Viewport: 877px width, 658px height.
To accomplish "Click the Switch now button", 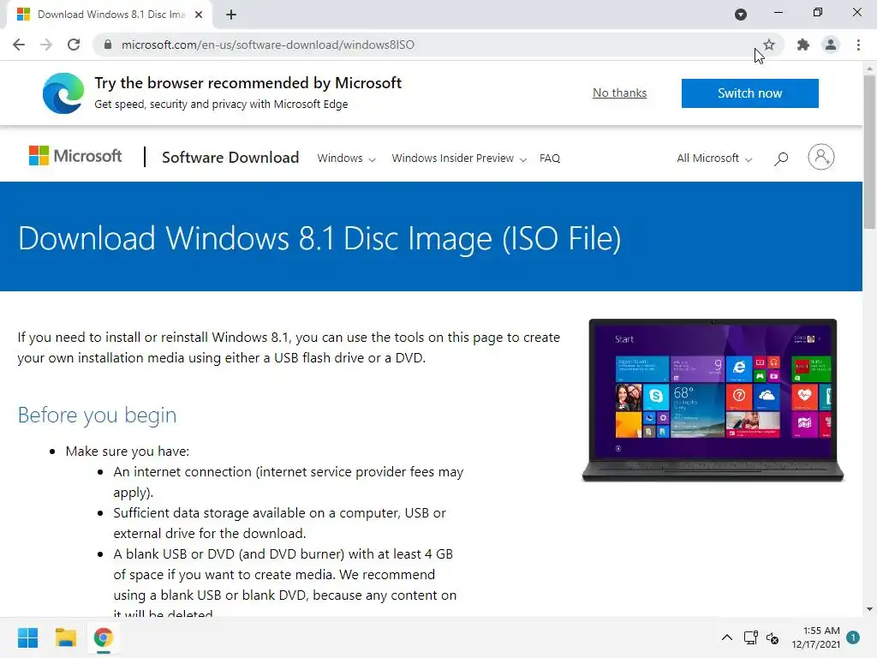I will click(750, 93).
